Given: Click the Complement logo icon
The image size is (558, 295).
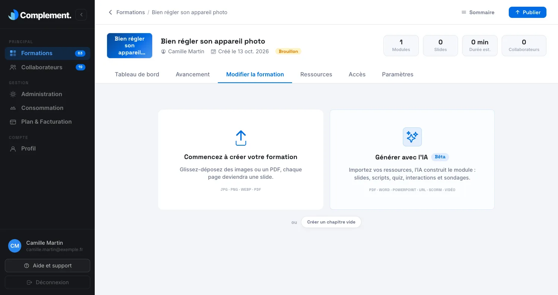Looking at the screenshot, I should pyautogui.click(x=13, y=15).
